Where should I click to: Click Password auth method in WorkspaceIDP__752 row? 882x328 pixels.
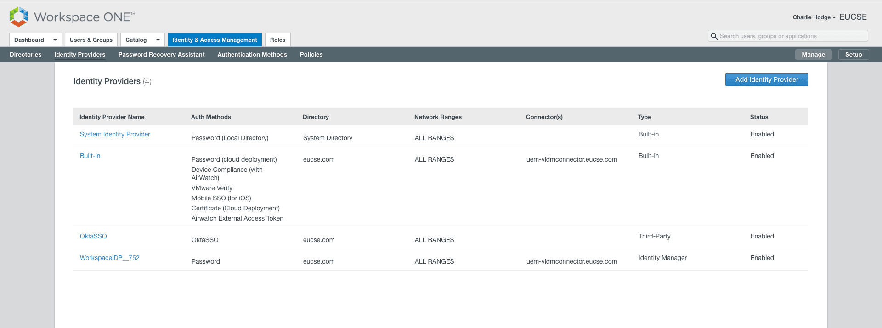(x=206, y=262)
